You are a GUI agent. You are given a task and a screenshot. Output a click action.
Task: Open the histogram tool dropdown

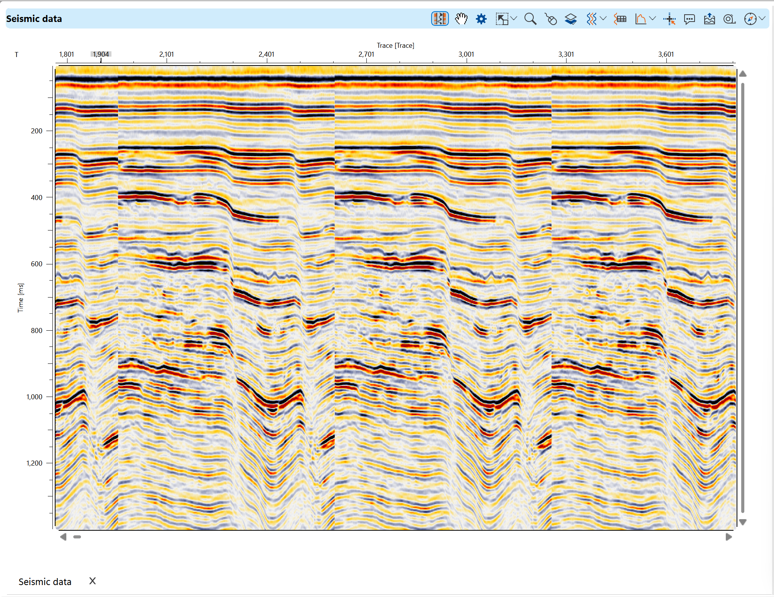coord(653,18)
